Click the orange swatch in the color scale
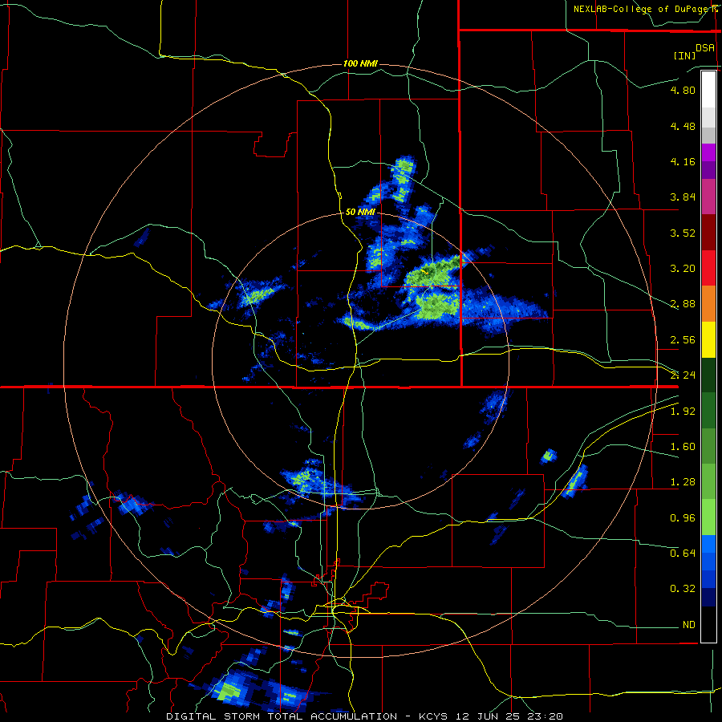 708,304
